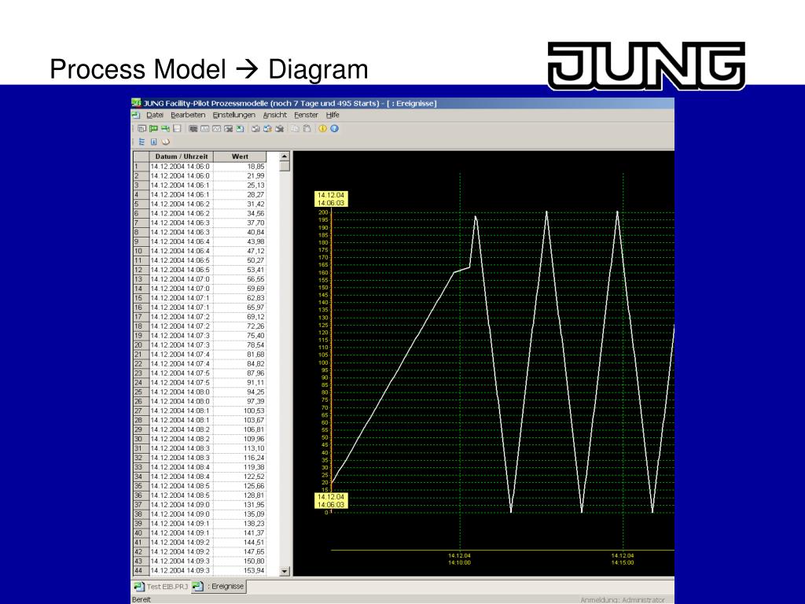This screenshot has width=805, height=604.
Task: Click the value cell 113,10
Action: click(240, 448)
